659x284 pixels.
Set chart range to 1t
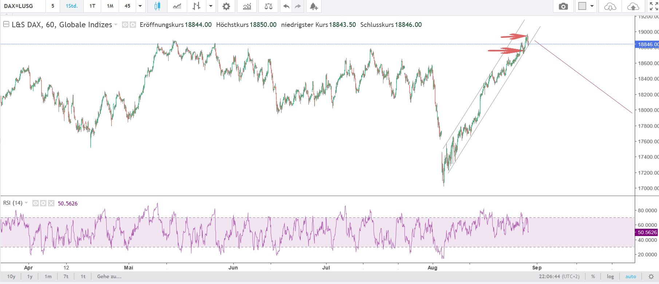click(x=83, y=276)
